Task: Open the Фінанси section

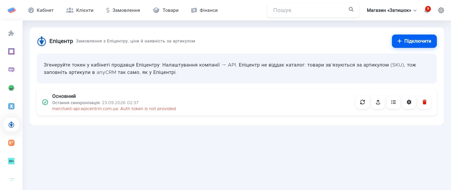Action: [204, 10]
